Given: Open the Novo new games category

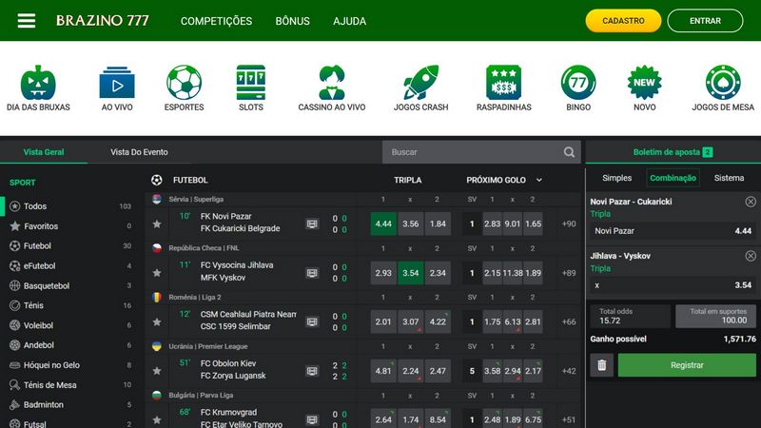Looking at the screenshot, I should 645,88.
